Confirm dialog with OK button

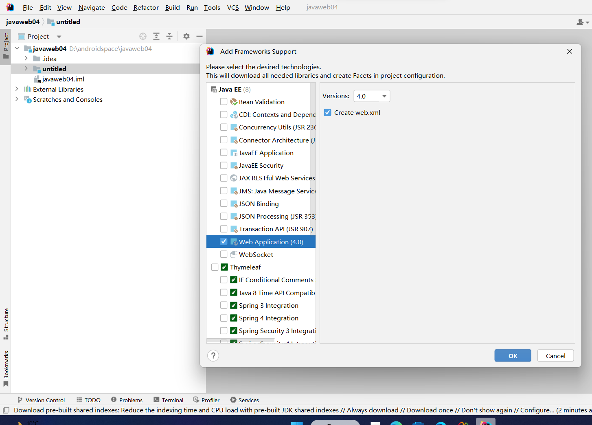point(513,355)
